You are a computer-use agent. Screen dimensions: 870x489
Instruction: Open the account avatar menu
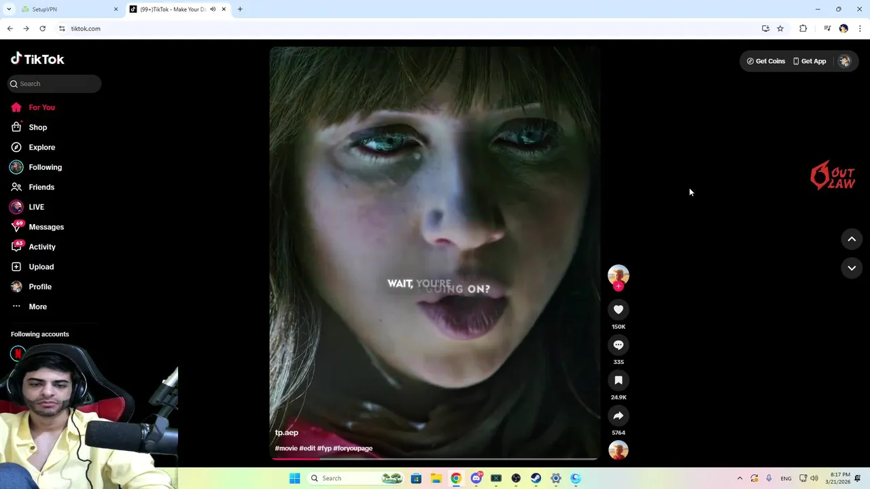(844, 61)
